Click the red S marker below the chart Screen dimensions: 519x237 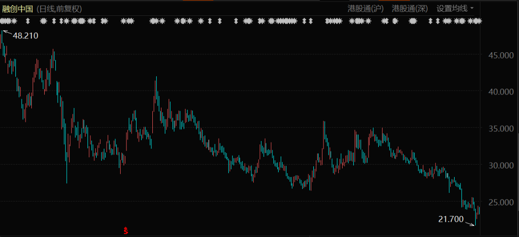126,230
